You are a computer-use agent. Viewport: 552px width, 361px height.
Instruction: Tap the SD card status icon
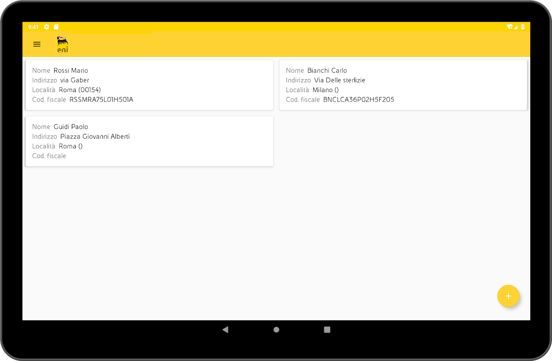click(56, 27)
